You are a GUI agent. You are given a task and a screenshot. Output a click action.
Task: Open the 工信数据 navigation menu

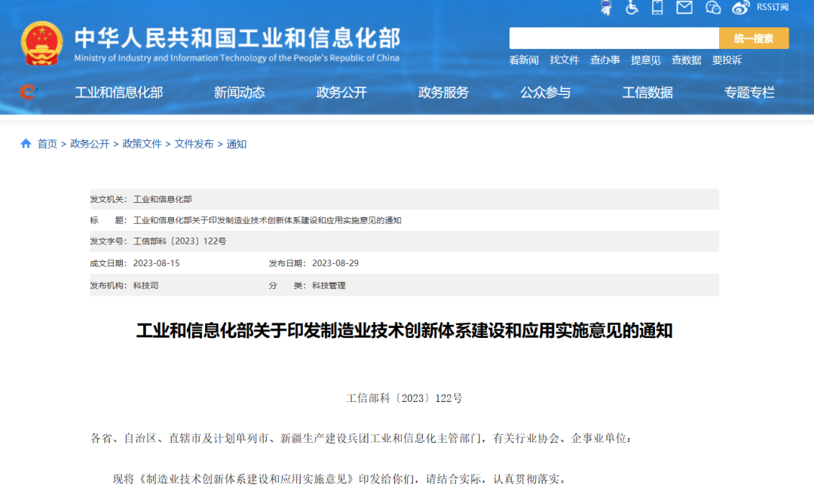pyautogui.click(x=647, y=93)
